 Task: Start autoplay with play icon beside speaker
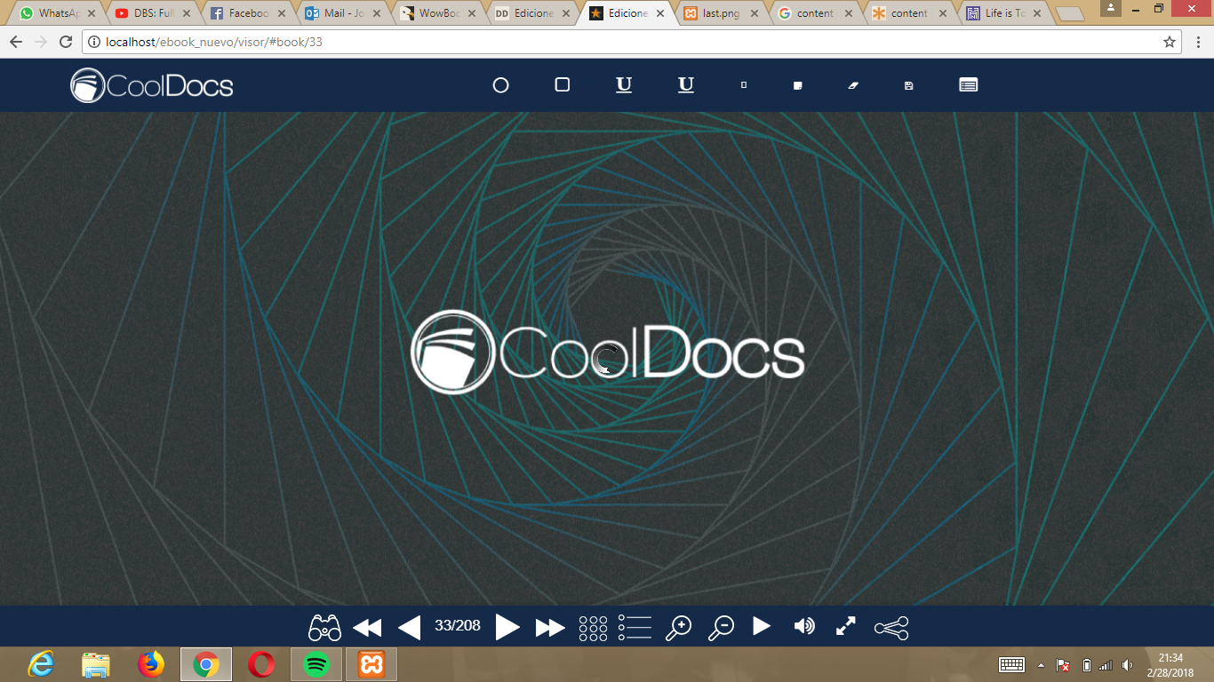pos(762,626)
